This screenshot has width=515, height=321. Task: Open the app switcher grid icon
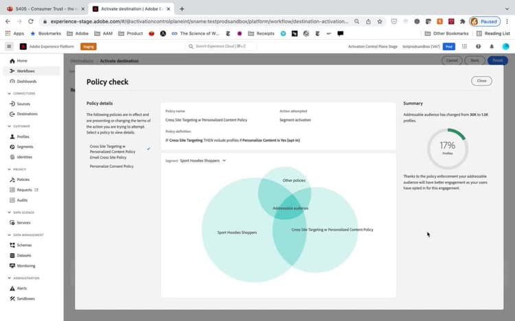coord(464,47)
